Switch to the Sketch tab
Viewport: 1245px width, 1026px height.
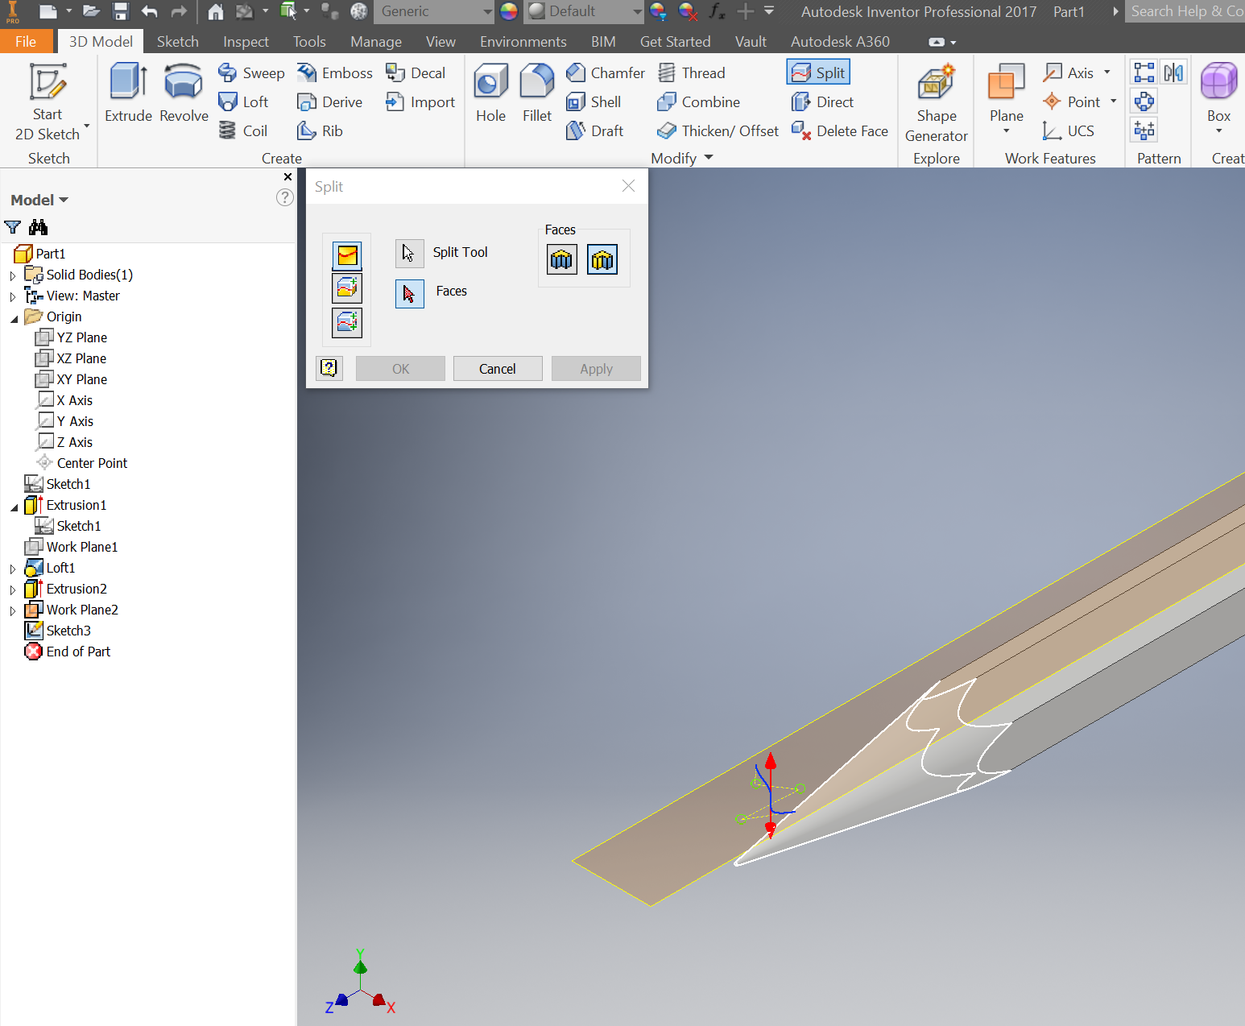point(177,41)
